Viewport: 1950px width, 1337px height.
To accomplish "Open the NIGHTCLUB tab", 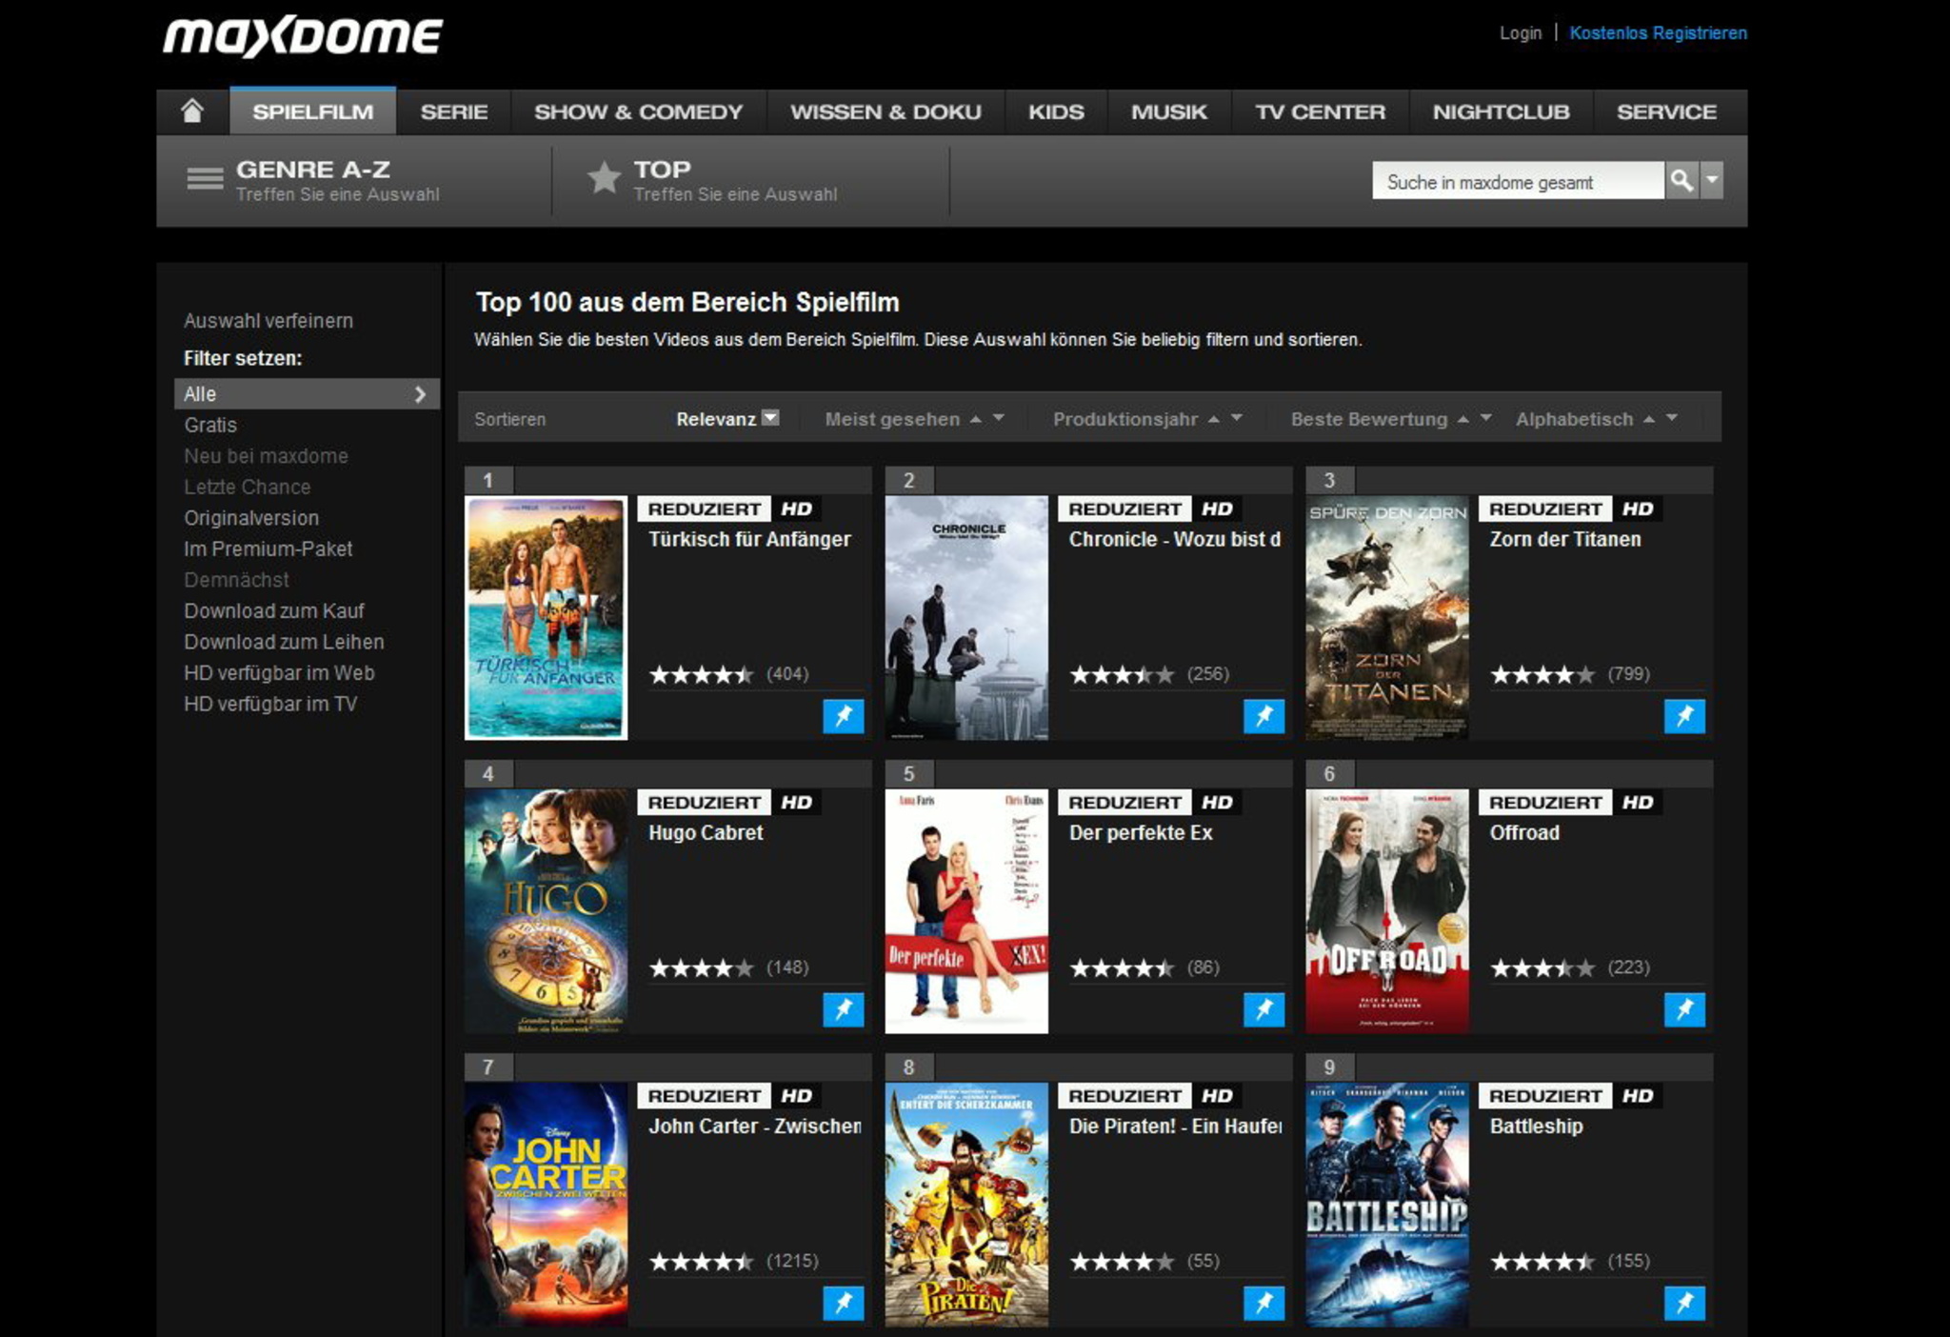I will click(x=1502, y=111).
